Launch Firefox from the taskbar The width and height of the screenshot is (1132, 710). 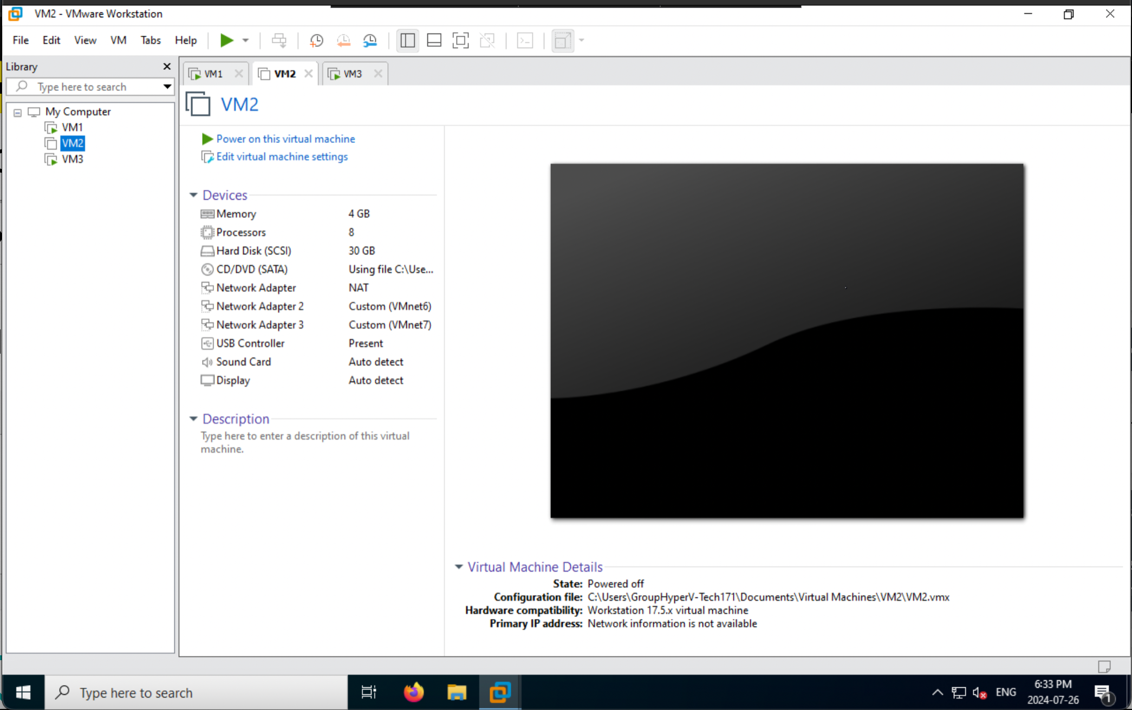413,692
